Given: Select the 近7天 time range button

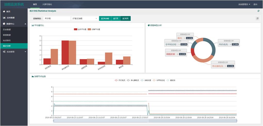Looking at the screenshot, I should point(115,19).
